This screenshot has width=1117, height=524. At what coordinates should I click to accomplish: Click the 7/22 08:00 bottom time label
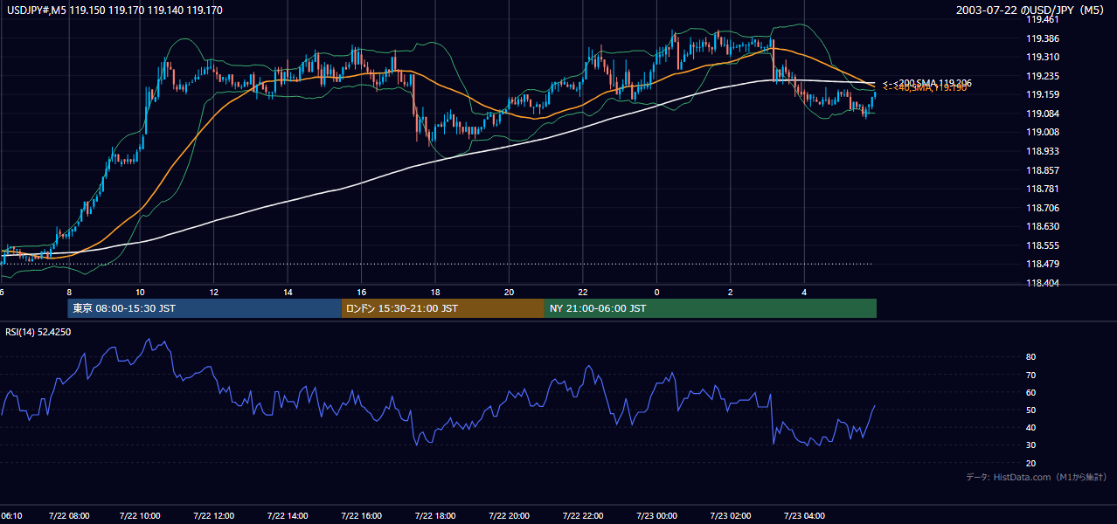tap(67, 516)
